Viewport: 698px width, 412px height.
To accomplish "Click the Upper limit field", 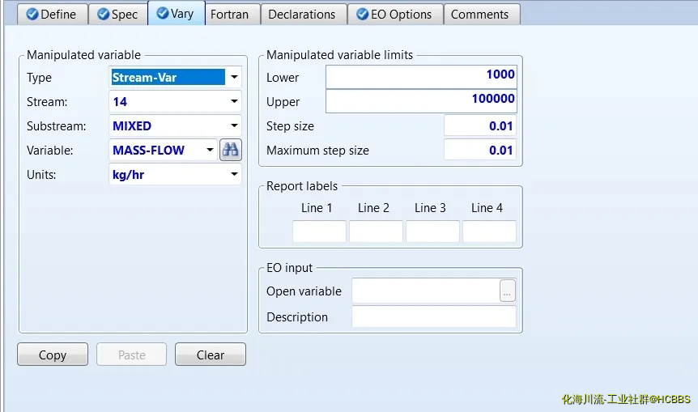I will 420,101.
